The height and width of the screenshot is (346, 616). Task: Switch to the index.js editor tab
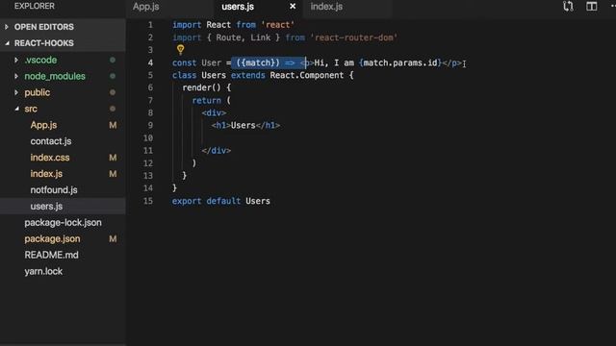(326, 7)
